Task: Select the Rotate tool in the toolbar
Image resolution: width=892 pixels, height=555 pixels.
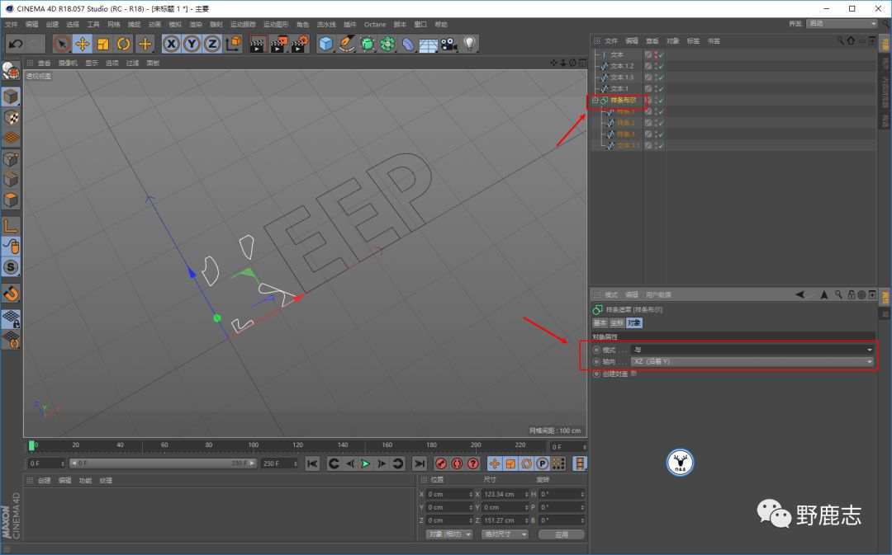Action: tap(124, 44)
